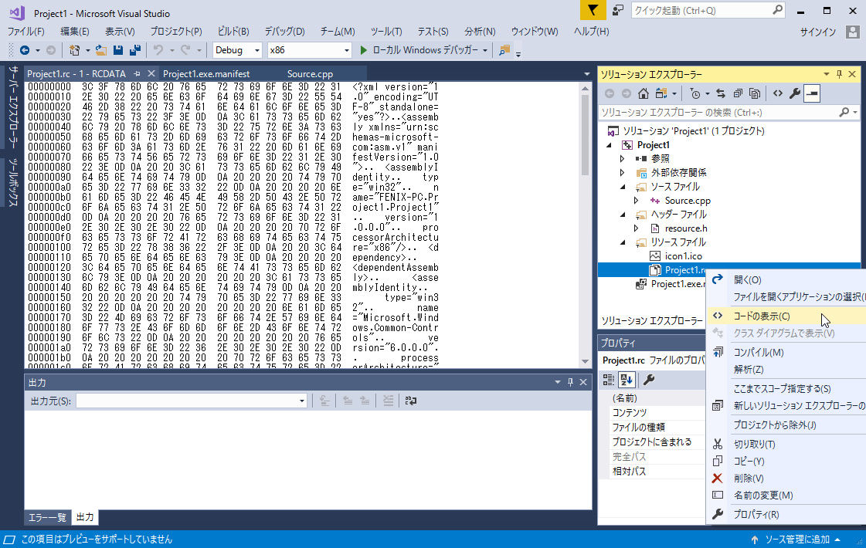The height and width of the screenshot is (548, 866).
Task: Open the サーバー エクスプローラー side tab
Action: pyautogui.click(x=13, y=107)
